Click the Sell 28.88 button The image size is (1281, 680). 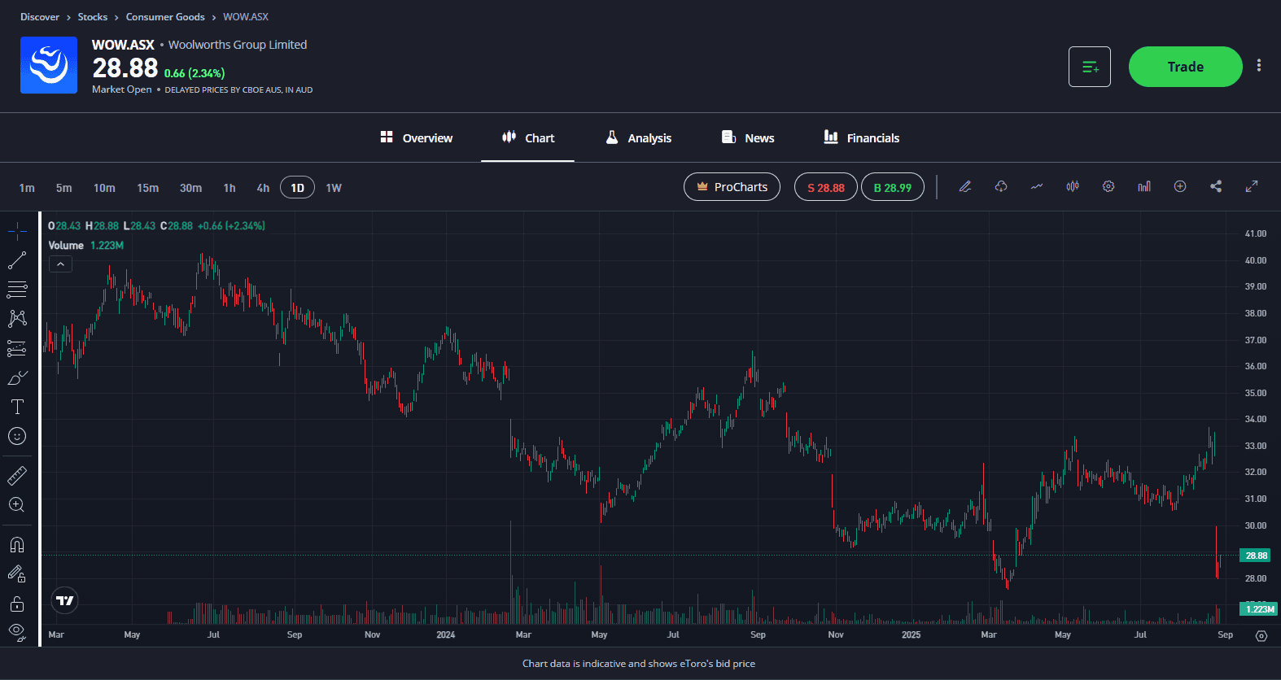pos(825,187)
